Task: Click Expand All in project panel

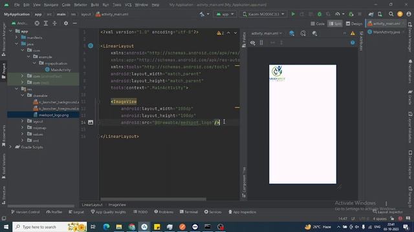Action: pyautogui.click(x=46, y=23)
